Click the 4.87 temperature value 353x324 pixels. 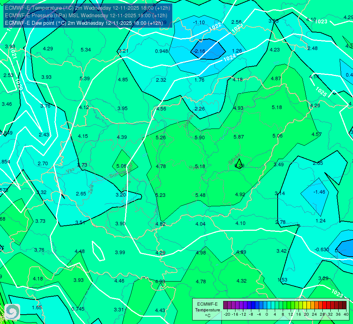276,79
